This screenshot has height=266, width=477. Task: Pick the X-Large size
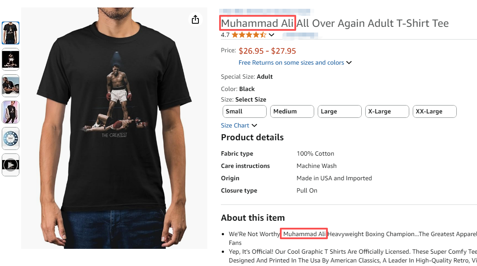point(387,112)
